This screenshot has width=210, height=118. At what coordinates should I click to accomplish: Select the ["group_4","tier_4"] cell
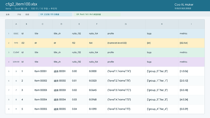(x=162, y=109)
